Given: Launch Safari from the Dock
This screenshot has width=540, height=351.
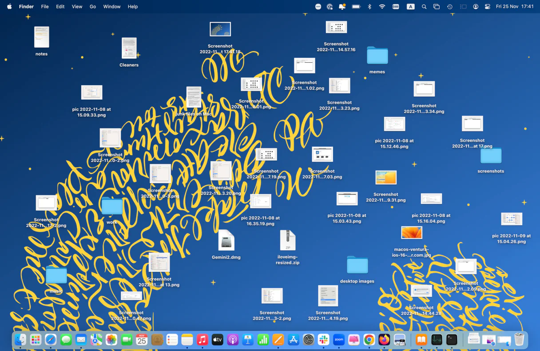Looking at the screenshot, I should (50, 339).
